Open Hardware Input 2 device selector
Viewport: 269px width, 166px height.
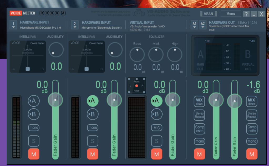(x=75, y=25)
